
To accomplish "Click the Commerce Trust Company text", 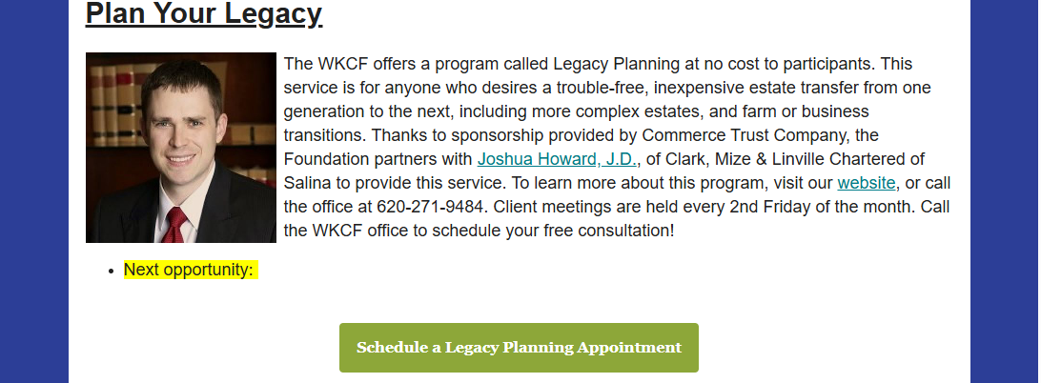I will click(x=746, y=135).
